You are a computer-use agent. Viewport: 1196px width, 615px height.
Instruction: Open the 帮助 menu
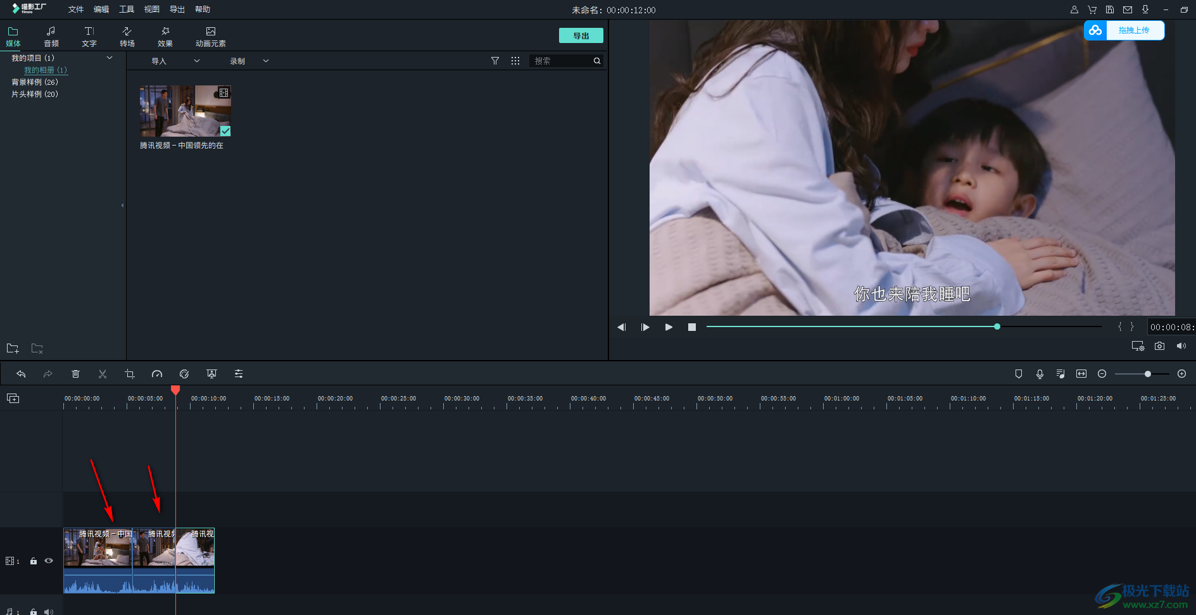(203, 9)
